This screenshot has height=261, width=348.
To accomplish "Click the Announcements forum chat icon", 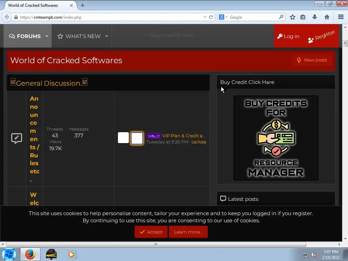I will point(17,139).
